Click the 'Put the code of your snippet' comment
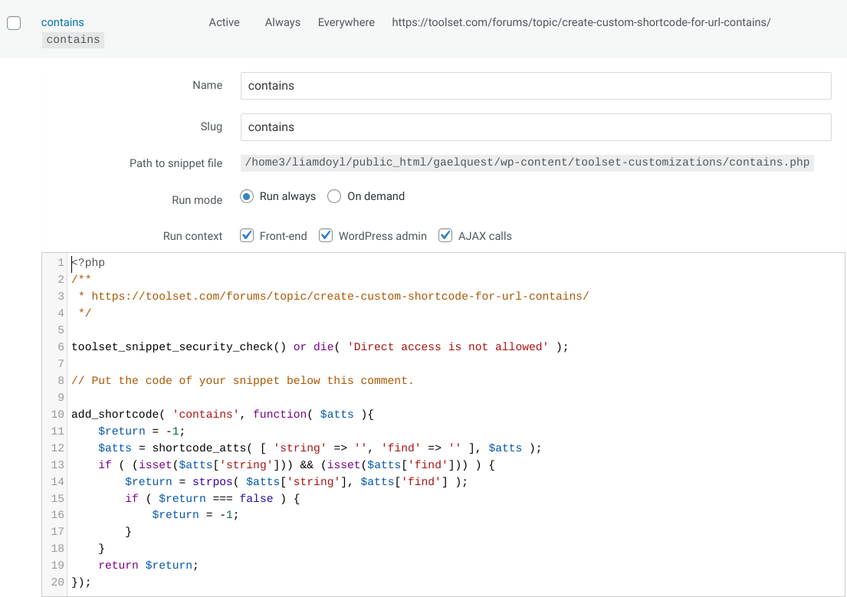847x597 pixels. [x=242, y=380]
